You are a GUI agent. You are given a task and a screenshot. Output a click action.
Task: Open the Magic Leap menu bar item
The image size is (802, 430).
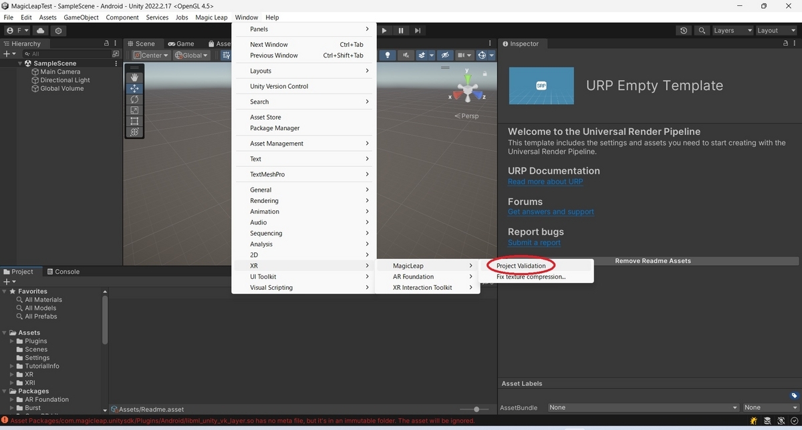coord(211,17)
